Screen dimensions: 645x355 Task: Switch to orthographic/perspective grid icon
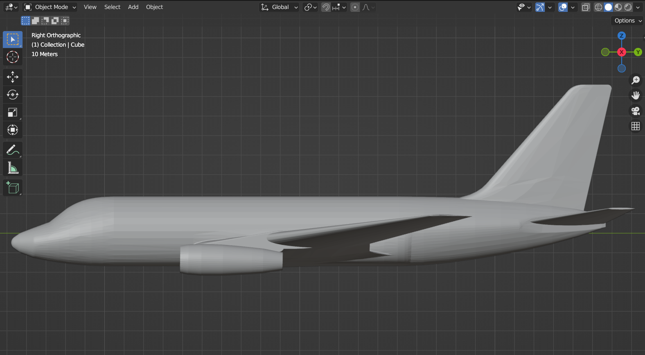point(635,126)
